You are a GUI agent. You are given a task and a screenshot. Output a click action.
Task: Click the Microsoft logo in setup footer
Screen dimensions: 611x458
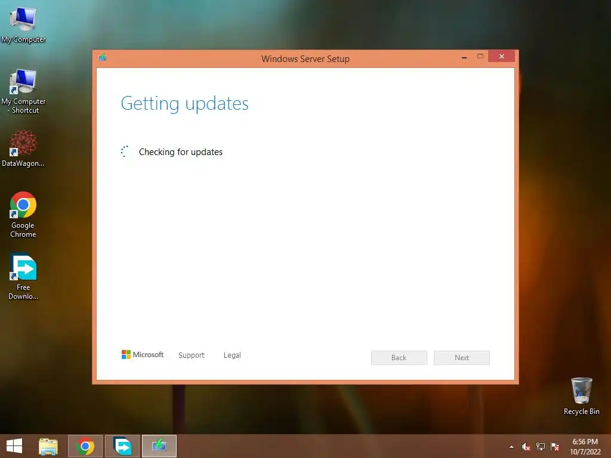(x=143, y=354)
